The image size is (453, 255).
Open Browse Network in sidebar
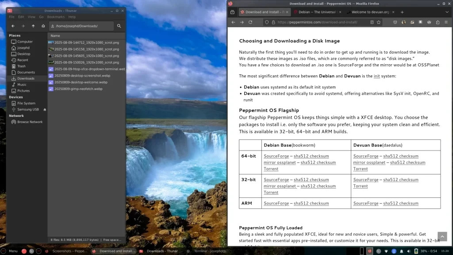tap(30, 122)
